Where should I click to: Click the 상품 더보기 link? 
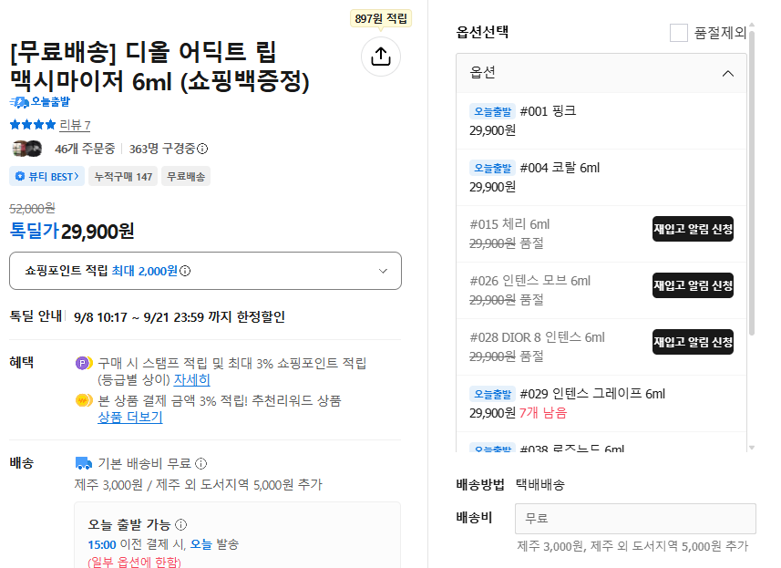(x=130, y=417)
